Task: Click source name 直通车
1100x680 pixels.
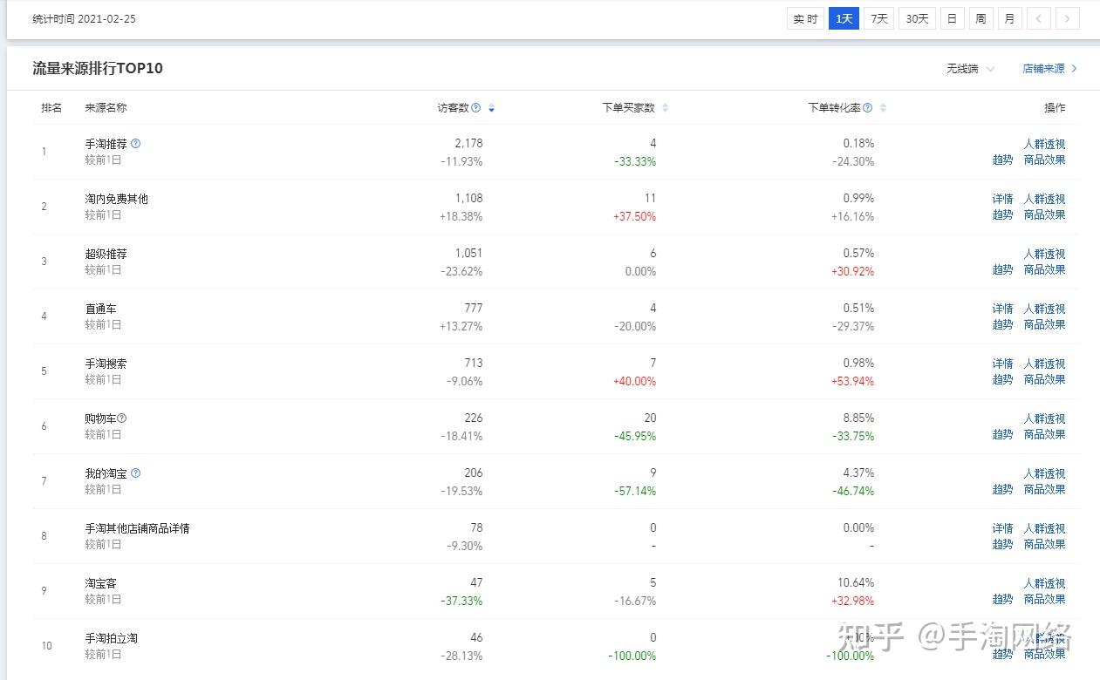Action: (x=100, y=309)
